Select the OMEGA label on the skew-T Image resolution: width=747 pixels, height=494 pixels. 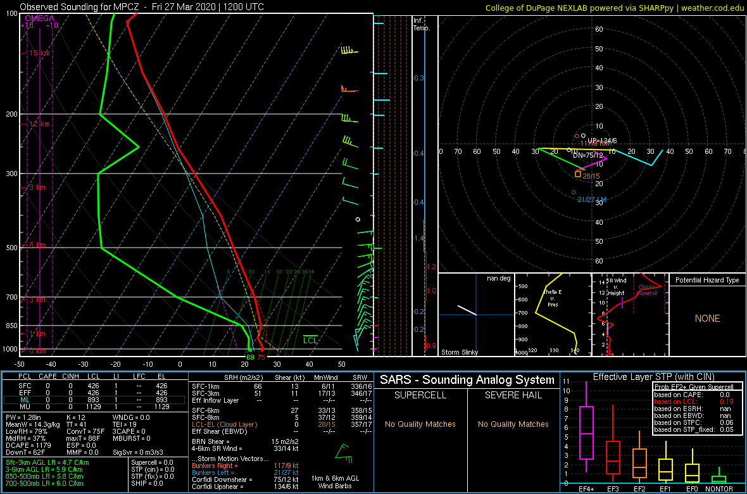(39, 18)
